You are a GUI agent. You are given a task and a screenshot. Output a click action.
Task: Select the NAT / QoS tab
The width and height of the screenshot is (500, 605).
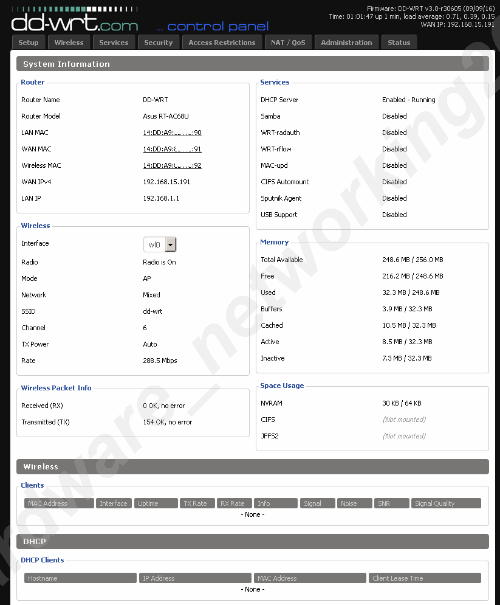[x=288, y=43]
